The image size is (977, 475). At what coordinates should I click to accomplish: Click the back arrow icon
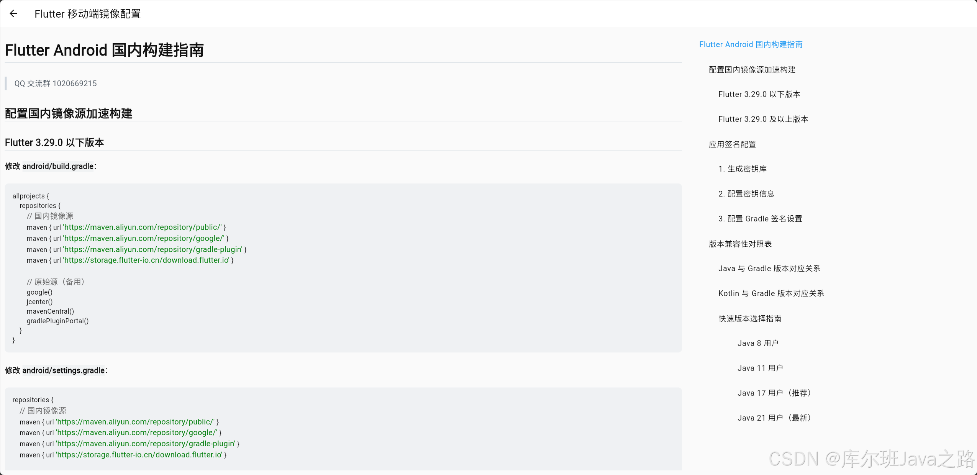(13, 14)
